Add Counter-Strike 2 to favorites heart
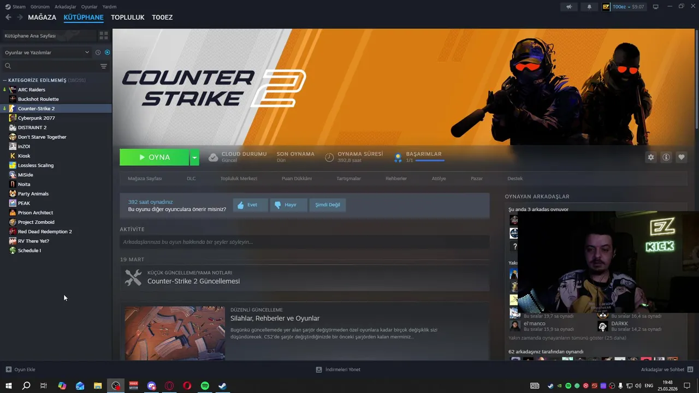 pos(682,157)
